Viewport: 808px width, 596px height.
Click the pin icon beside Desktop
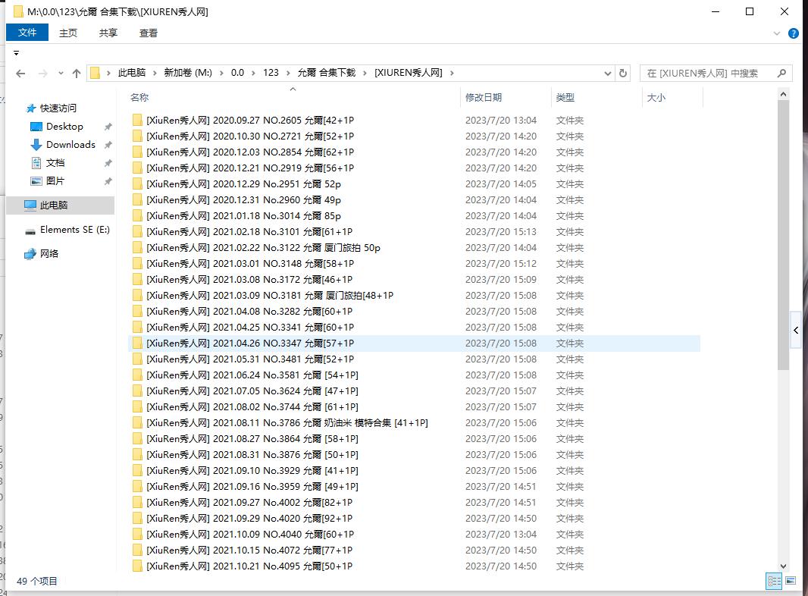108,127
